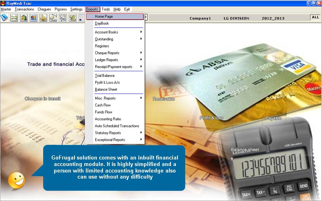322x201 pixels.
Task: Open the Registers report
Action: pos(115,46)
